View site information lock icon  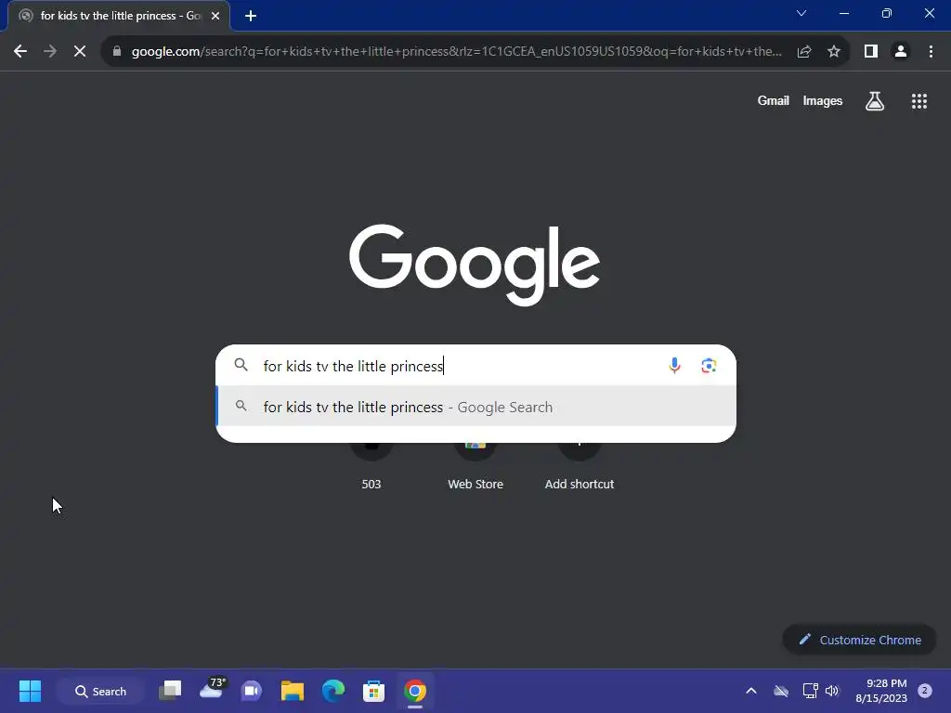117,52
